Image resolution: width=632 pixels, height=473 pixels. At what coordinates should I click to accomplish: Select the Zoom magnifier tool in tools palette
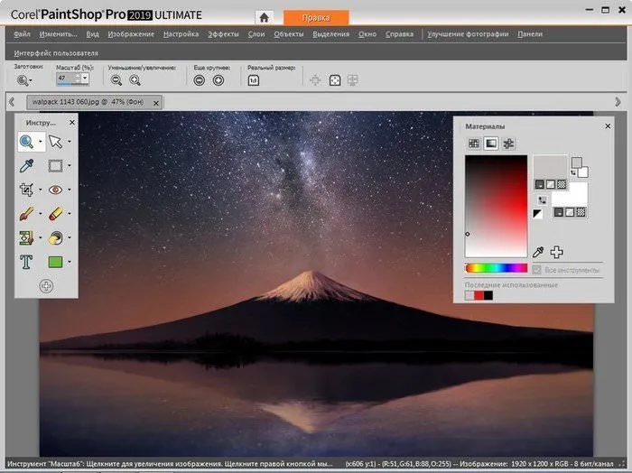coord(28,141)
